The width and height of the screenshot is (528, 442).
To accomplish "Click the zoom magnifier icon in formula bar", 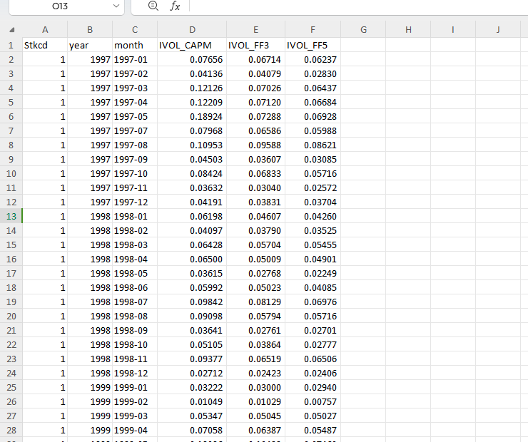I will (x=153, y=6).
